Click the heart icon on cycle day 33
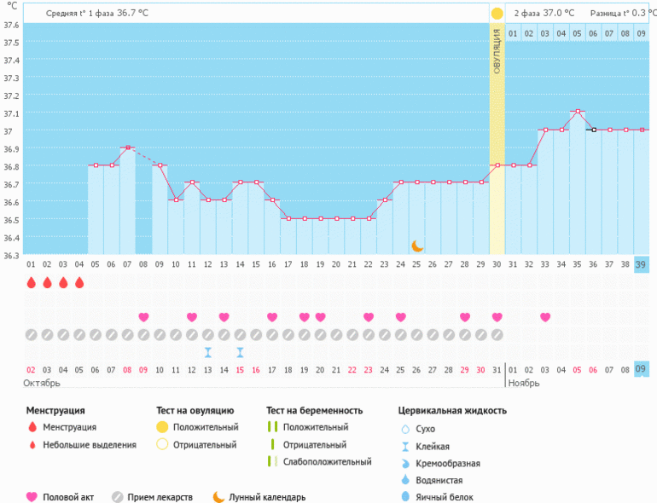The width and height of the screenshot is (657, 503). pos(545,317)
